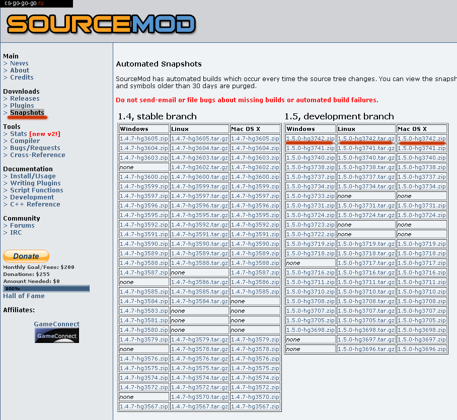The width and height of the screenshot is (457, 420).
Task: Download Windows 1.4.7-hg3592.zip
Action: click(144, 225)
